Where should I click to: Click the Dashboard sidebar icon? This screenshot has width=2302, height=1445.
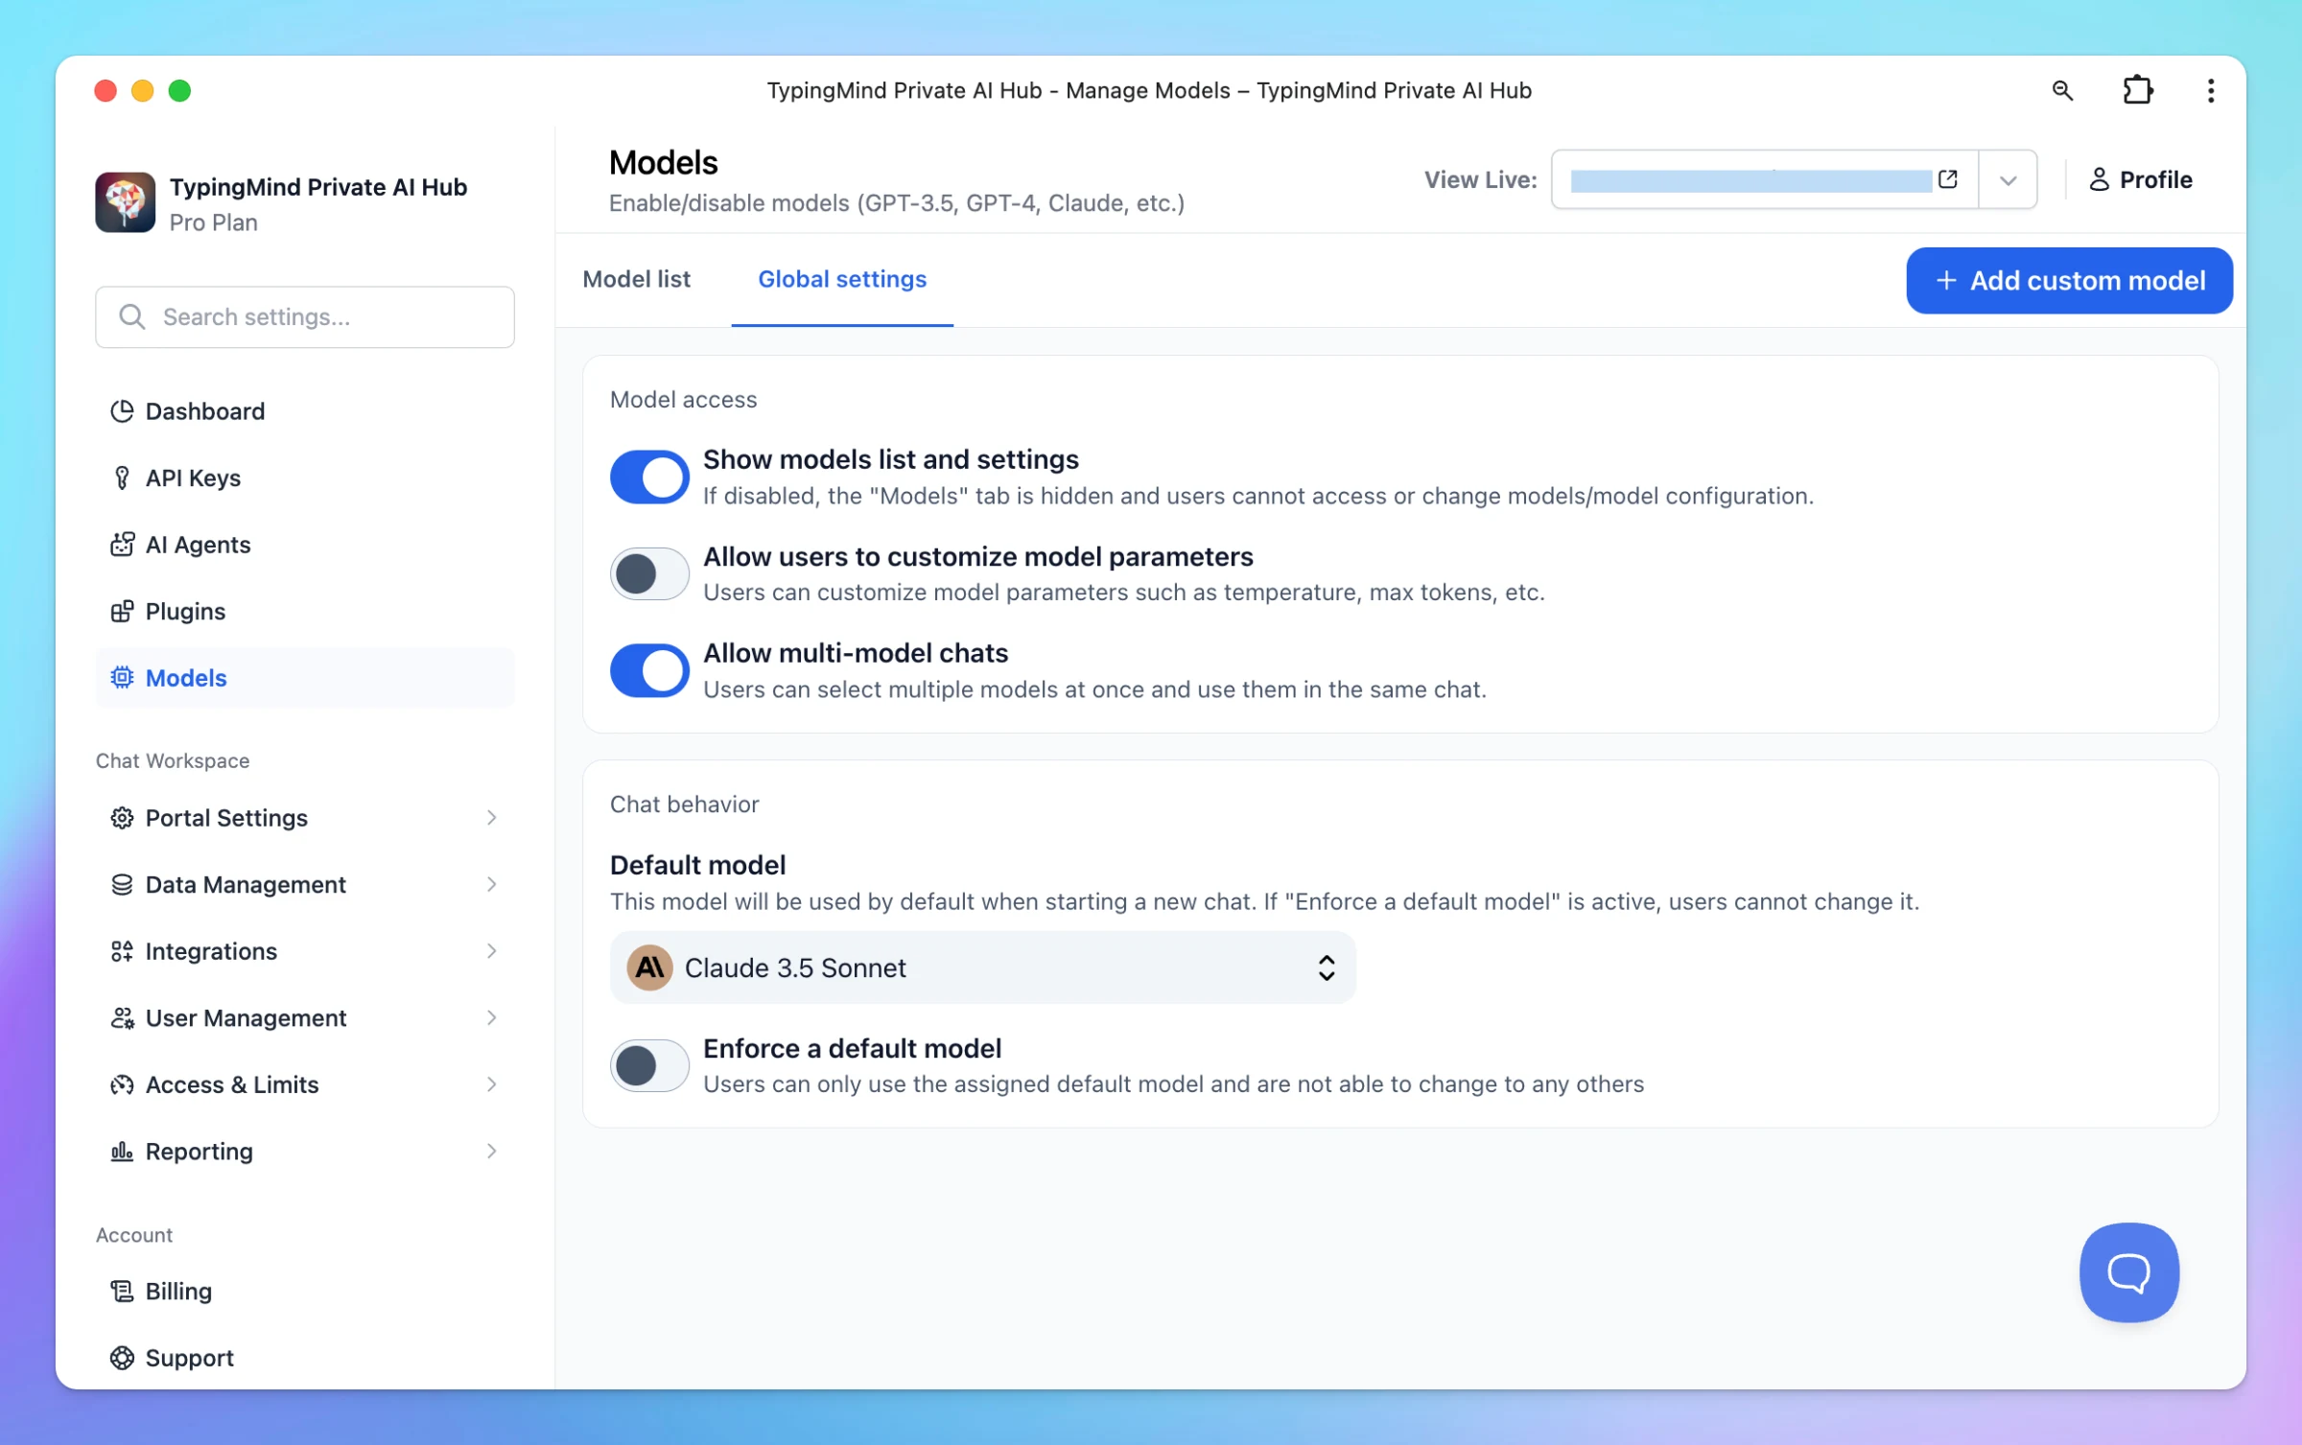(122, 411)
